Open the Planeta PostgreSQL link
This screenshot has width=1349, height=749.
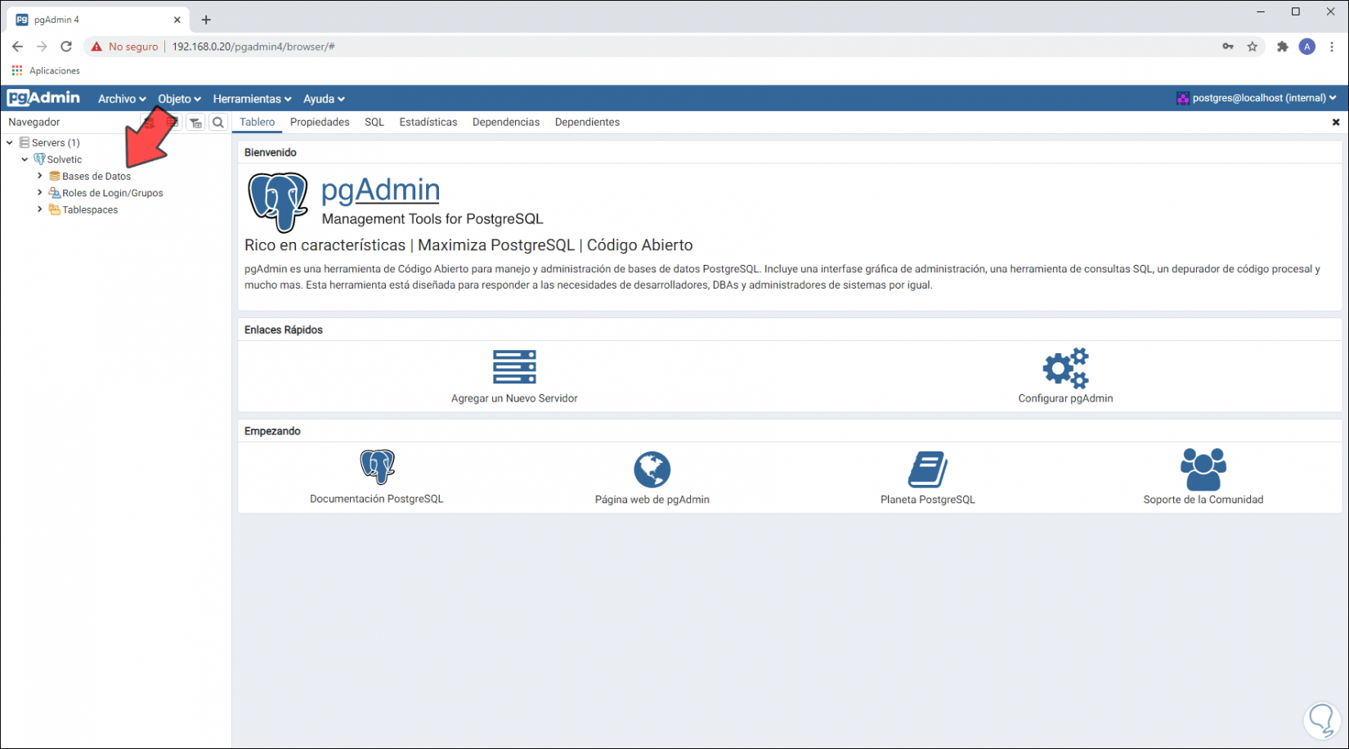pyautogui.click(x=928, y=500)
